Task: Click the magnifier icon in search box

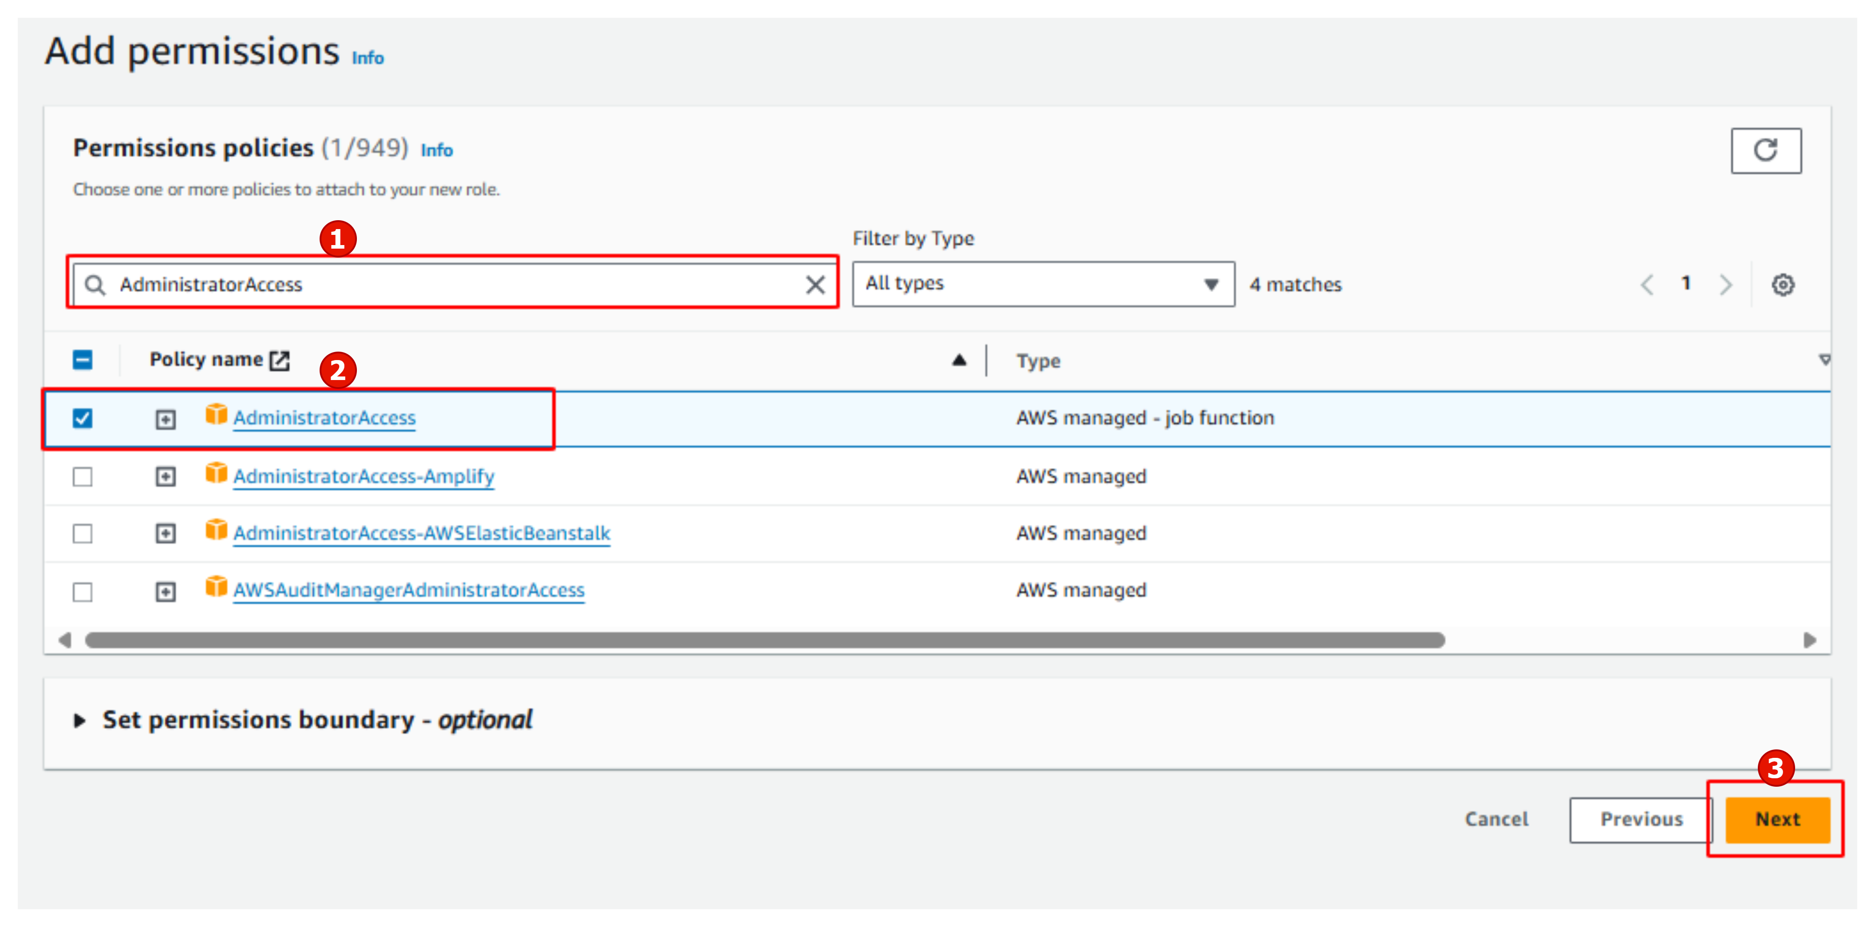Action: coord(95,284)
